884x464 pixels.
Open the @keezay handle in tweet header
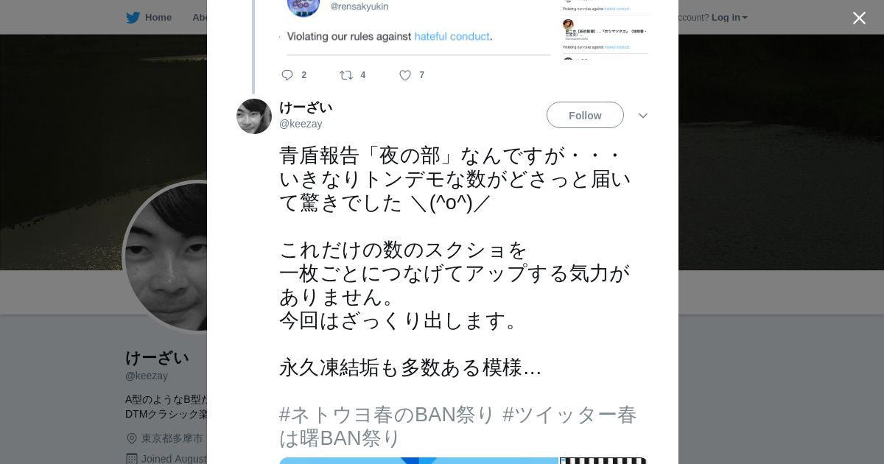301,124
